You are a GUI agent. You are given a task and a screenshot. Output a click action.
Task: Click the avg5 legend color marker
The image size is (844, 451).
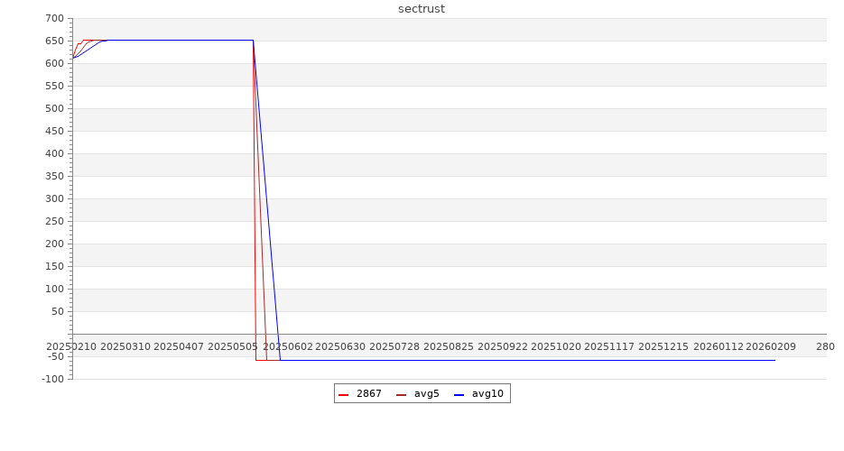click(401, 394)
